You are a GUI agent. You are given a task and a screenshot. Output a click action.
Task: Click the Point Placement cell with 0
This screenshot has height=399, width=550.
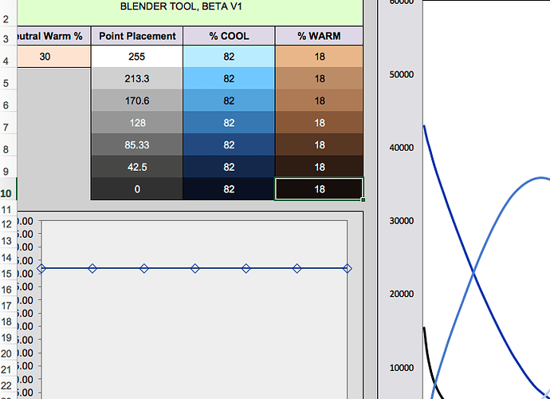[x=137, y=189]
